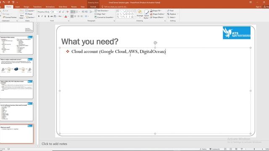Open Align Text options
This screenshot has width=269, height=151.
point(100,14)
